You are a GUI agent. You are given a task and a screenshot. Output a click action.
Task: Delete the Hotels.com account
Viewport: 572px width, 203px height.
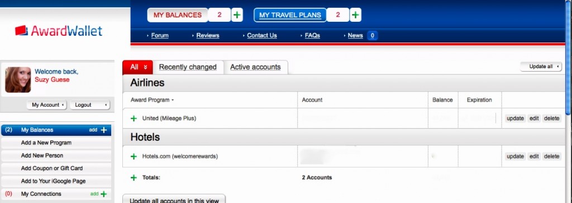[x=551, y=156]
